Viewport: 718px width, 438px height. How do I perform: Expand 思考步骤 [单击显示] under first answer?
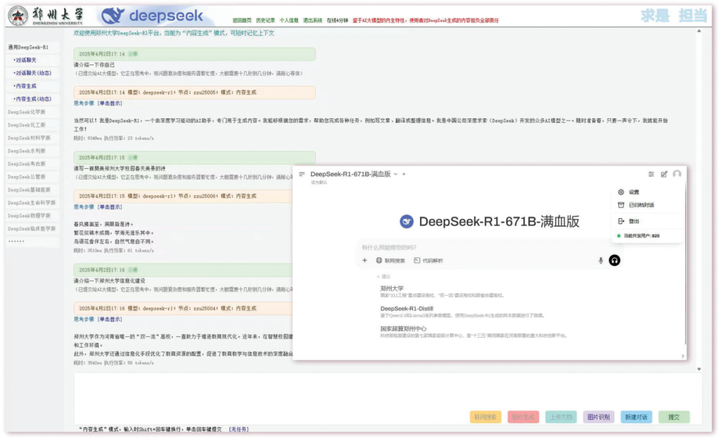coord(98,103)
